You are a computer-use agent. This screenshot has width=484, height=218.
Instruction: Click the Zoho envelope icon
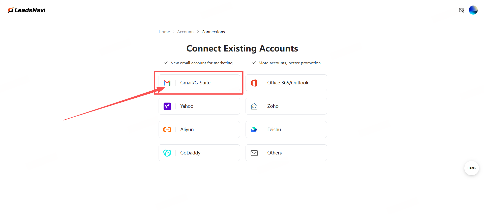point(254,106)
